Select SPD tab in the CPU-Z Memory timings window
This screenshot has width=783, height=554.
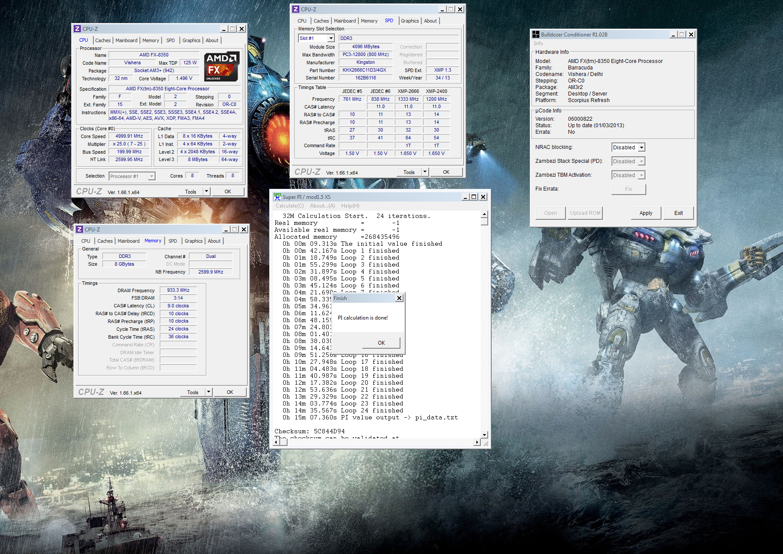point(173,241)
